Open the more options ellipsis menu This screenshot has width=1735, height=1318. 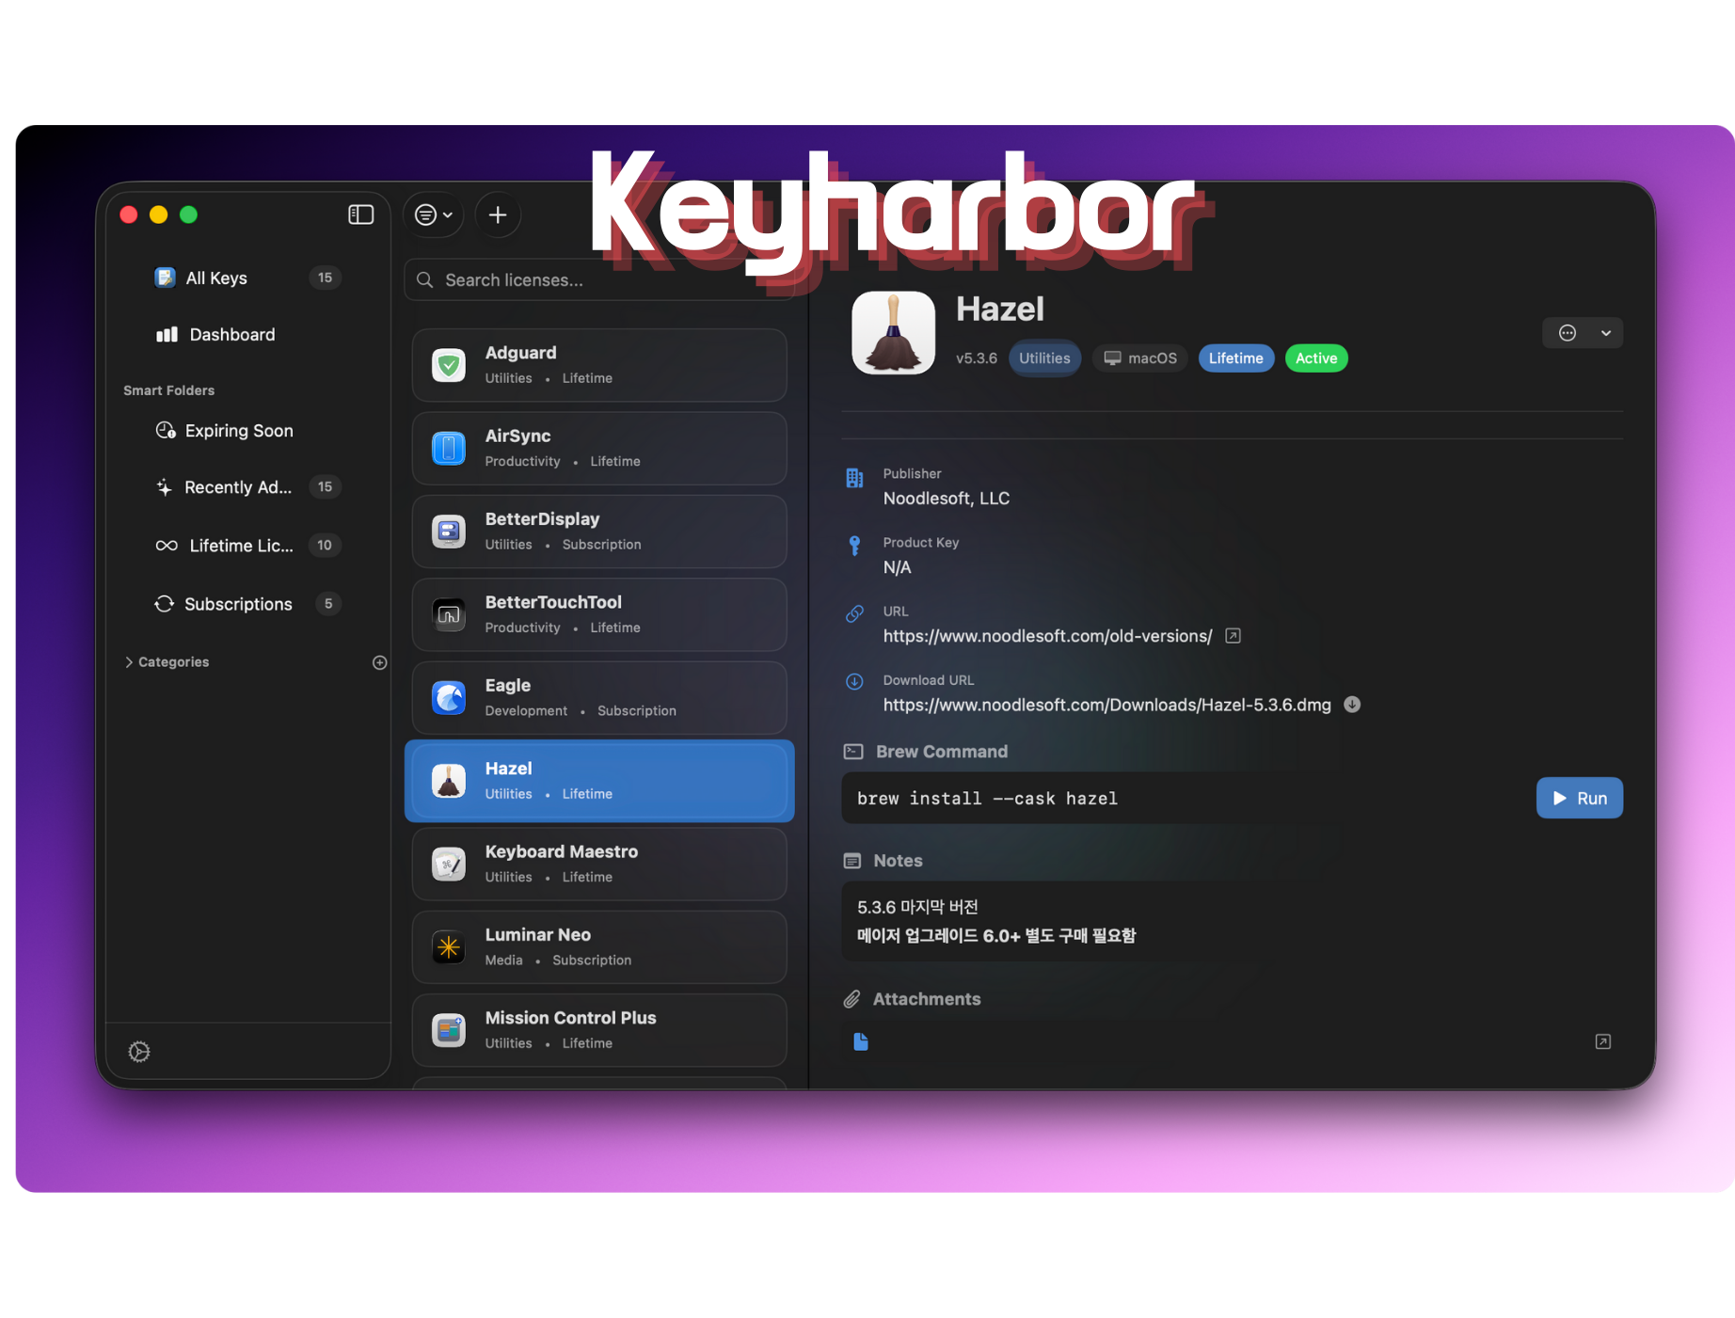(1568, 333)
